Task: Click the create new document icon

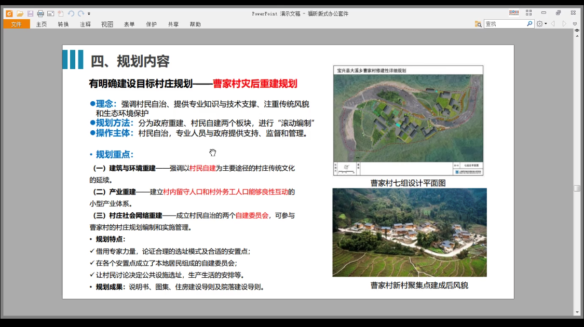Action: click(x=61, y=13)
